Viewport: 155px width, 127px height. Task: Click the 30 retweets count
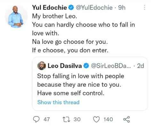tap(77, 119)
